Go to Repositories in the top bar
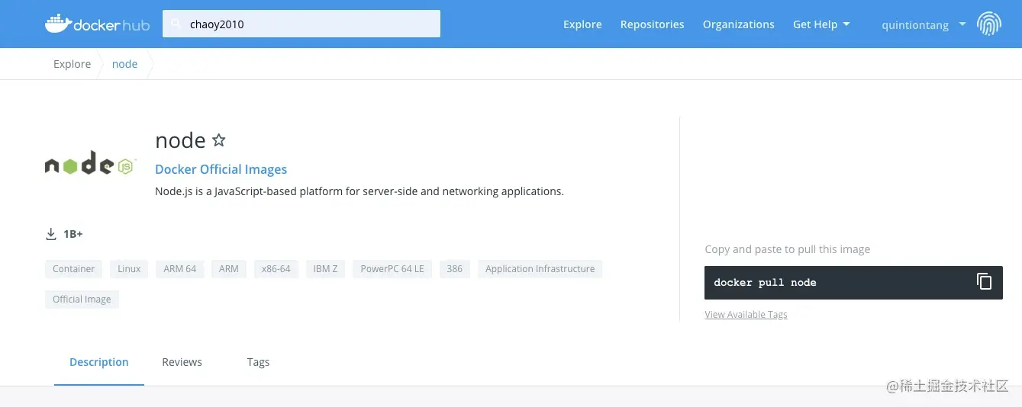 652,24
